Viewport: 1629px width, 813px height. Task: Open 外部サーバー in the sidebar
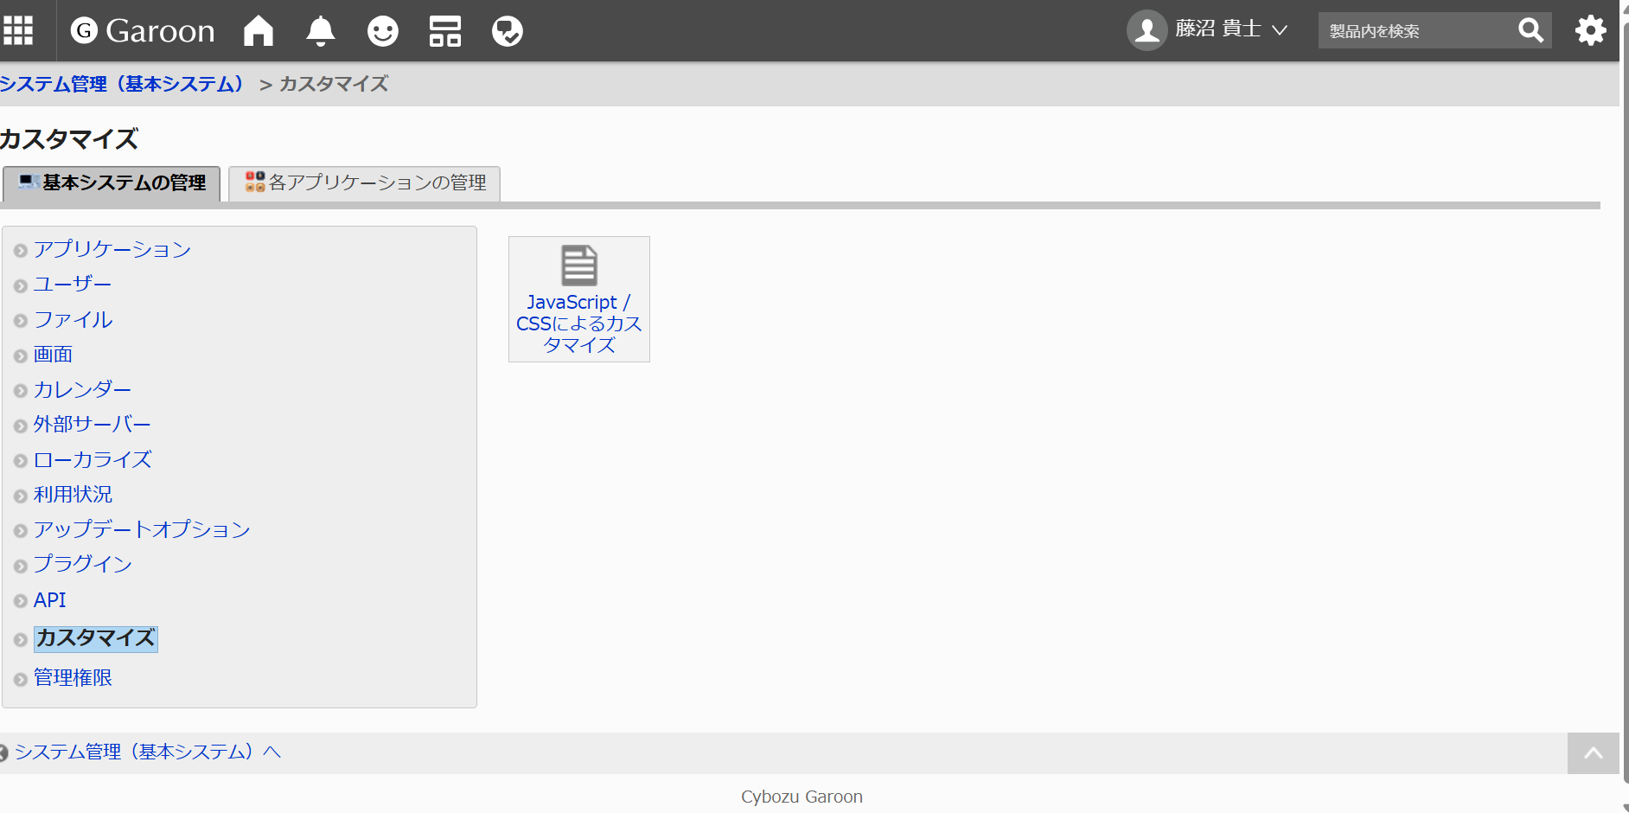click(93, 425)
